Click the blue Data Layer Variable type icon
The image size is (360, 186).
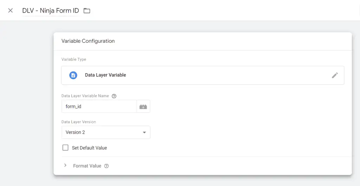(x=73, y=75)
